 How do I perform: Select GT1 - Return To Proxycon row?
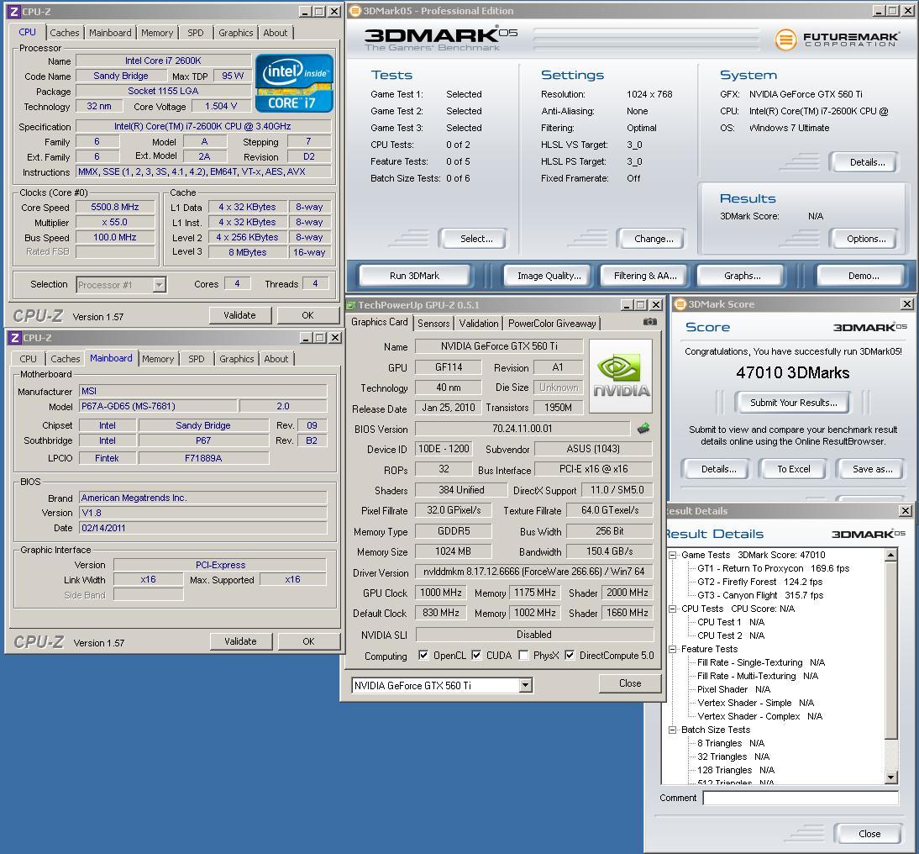[x=773, y=568]
